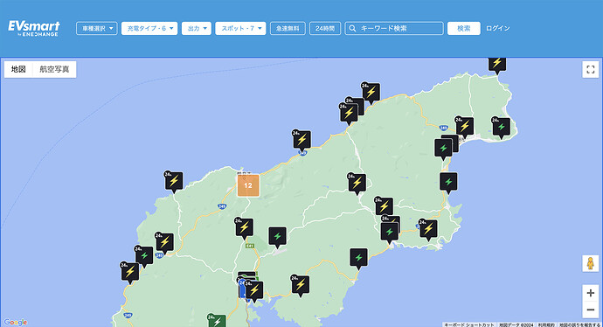Select green-bolt 24h marker on the southwest coast
Screen dimensions: 603x327
pos(144,256)
